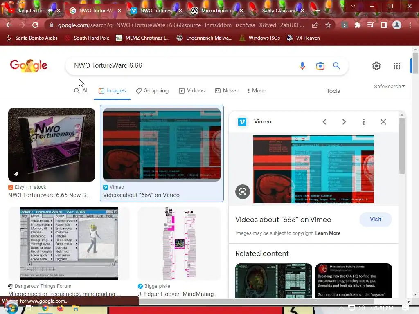Close the Microchiped browser tab
The image size is (419, 314).
click(x=241, y=11)
